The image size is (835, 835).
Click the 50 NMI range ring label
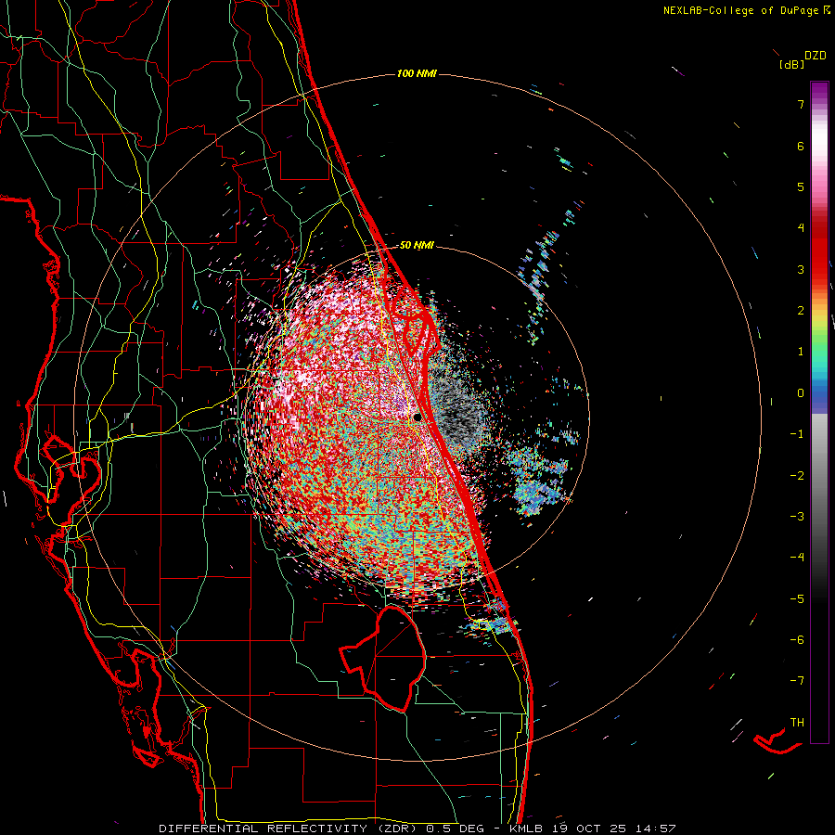point(417,246)
